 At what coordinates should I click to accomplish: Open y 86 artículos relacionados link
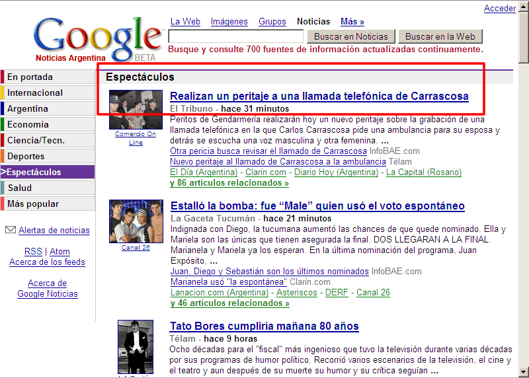(229, 183)
